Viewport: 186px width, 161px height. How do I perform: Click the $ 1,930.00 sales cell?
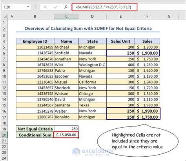tap(147, 105)
